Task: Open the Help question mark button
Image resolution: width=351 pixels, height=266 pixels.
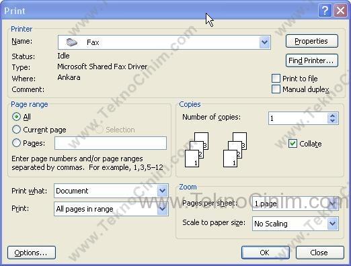Action: [x=325, y=11]
